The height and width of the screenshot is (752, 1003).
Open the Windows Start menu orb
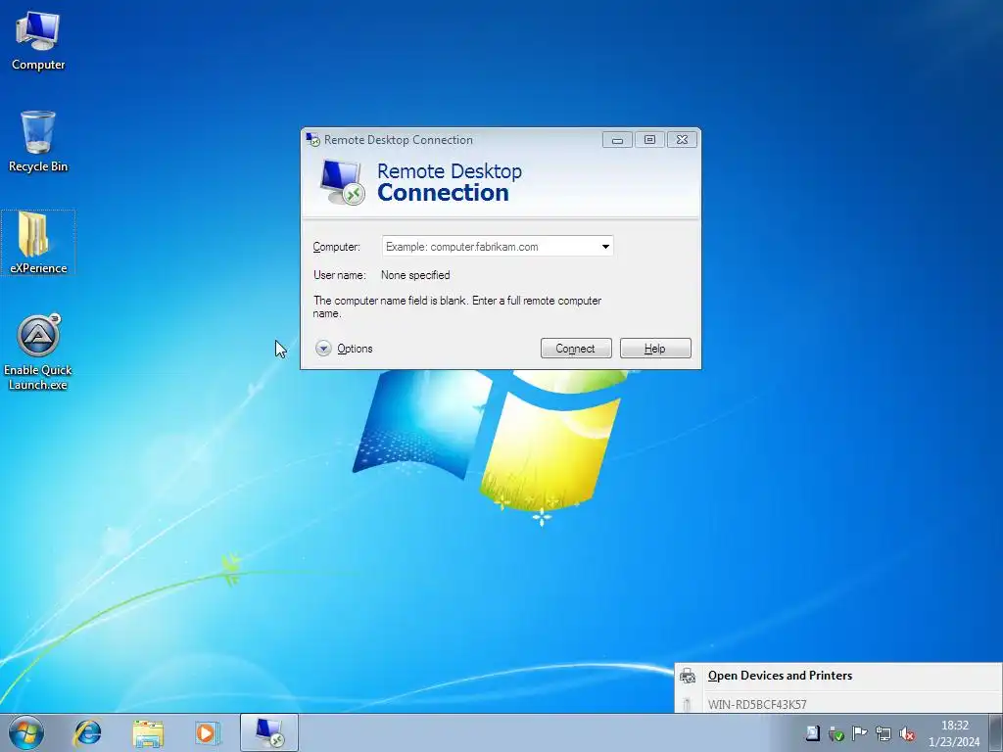(x=26, y=732)
